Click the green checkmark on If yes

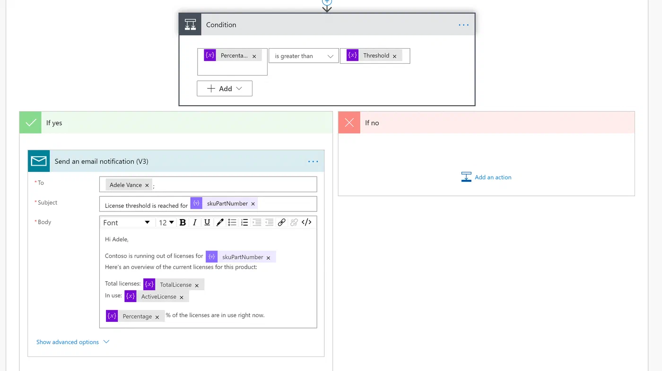point(31,123)
